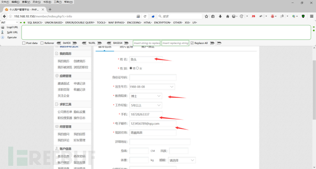Expand the UNION BASED menu
316x169 pixels.
(54, 22)
